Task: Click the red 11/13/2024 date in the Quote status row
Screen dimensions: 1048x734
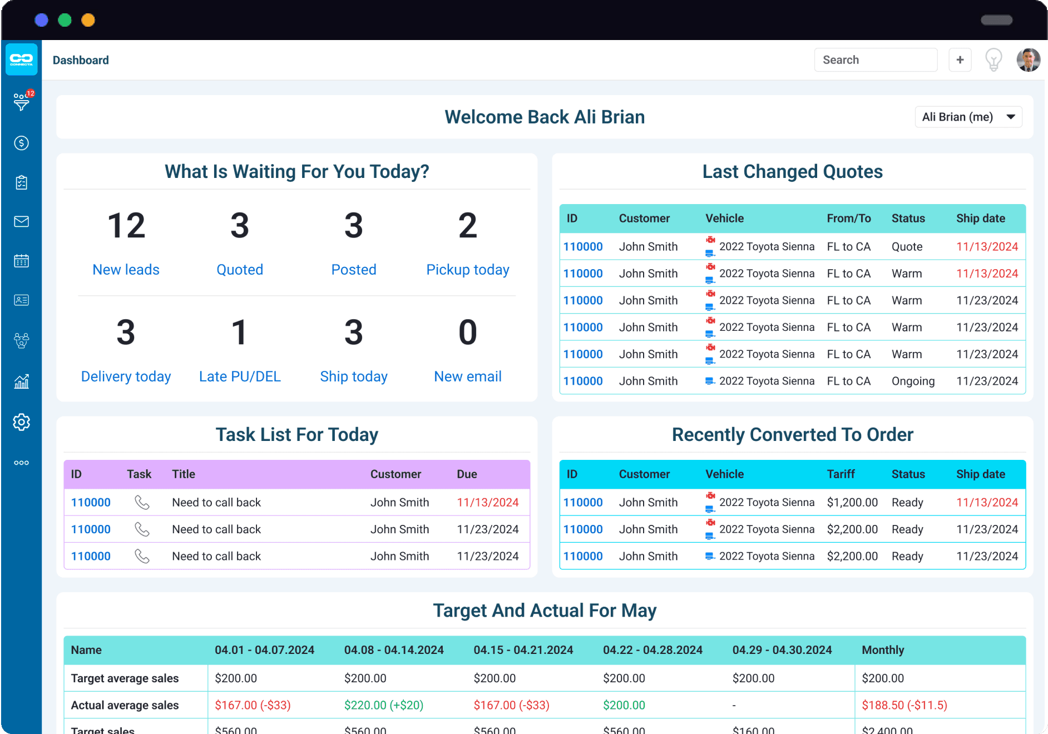Action: coord(987,247)
